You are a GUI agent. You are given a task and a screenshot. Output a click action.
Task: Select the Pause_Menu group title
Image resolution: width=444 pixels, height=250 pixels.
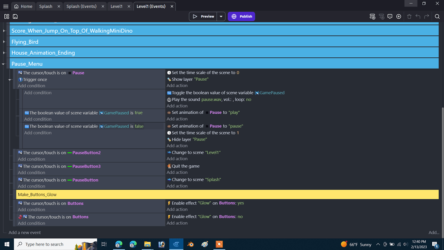[x=27, y=64]
